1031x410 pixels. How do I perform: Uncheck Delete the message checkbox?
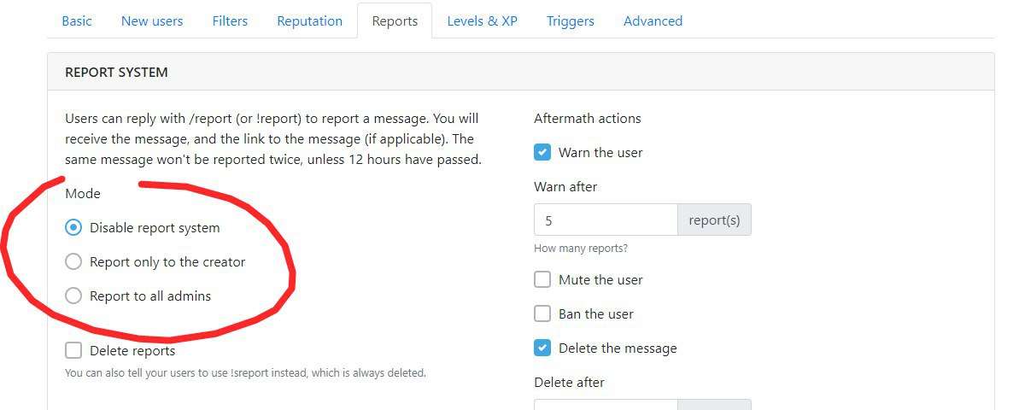(542, 348)
